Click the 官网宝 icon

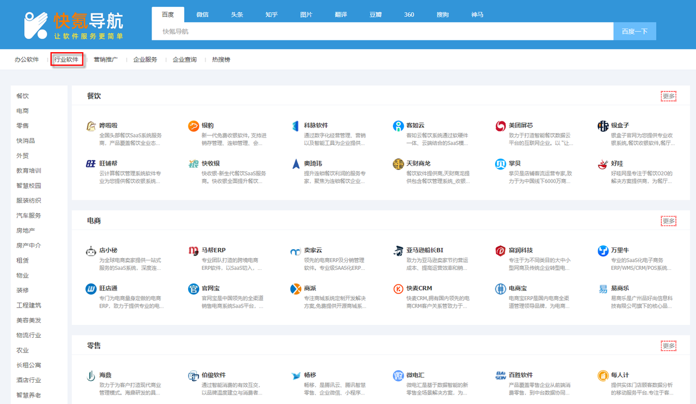tap(193, 289)
